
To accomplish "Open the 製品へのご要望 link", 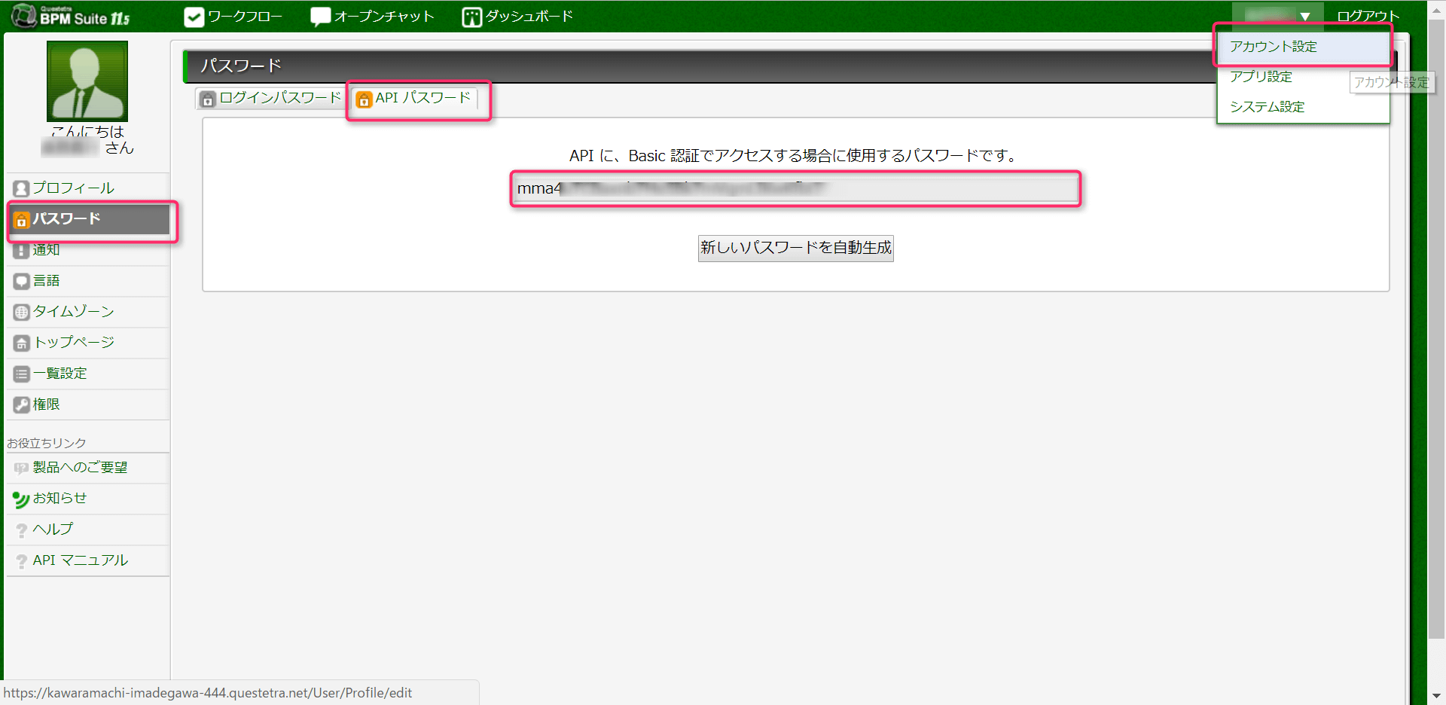I will [x=89, y=468].
